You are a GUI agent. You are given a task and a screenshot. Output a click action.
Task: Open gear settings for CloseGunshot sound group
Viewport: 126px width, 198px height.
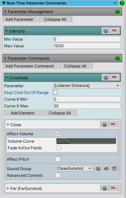click(x=98, y=168)
